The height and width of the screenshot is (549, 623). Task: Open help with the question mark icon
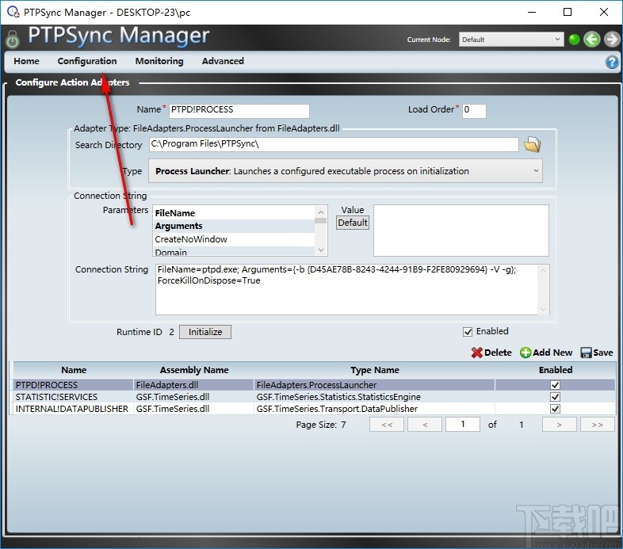click(612, 62)
